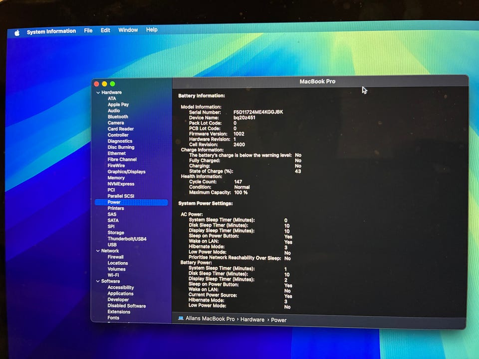Click Hardware in the path bar
Screen dimensions: 479x359
tap(252, 319)
